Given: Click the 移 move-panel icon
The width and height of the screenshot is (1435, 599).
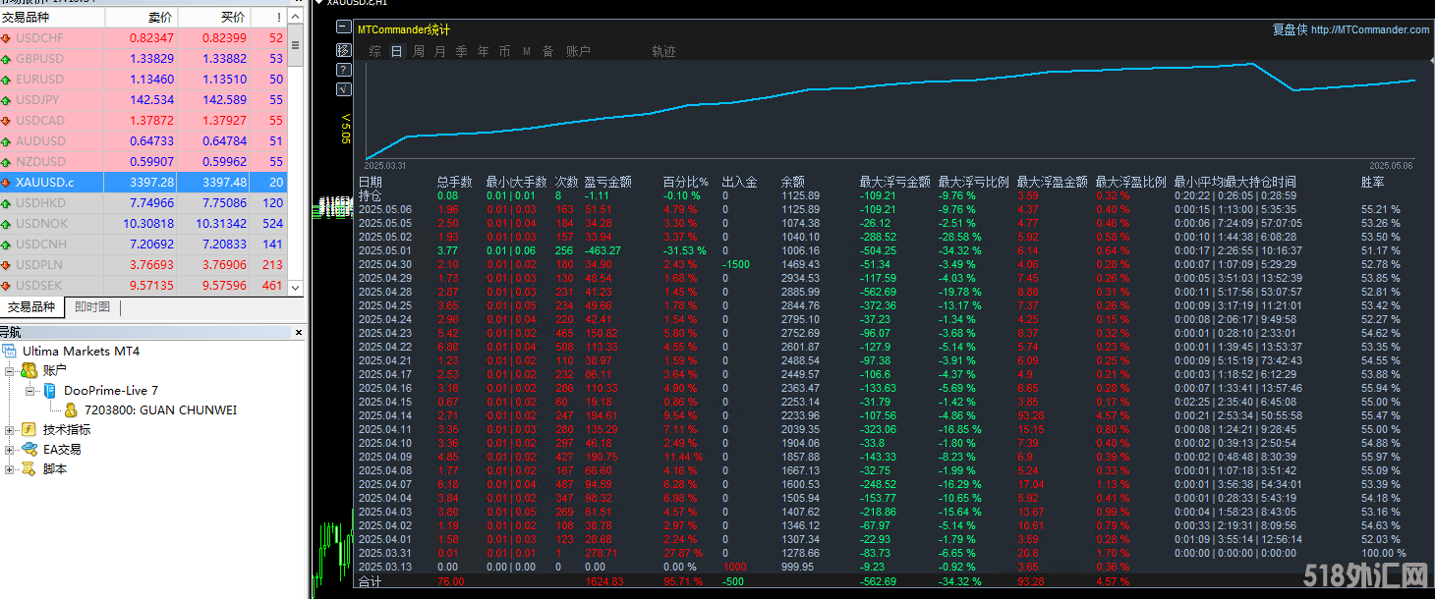Looking at the screenshot, I should pos(343,49).
